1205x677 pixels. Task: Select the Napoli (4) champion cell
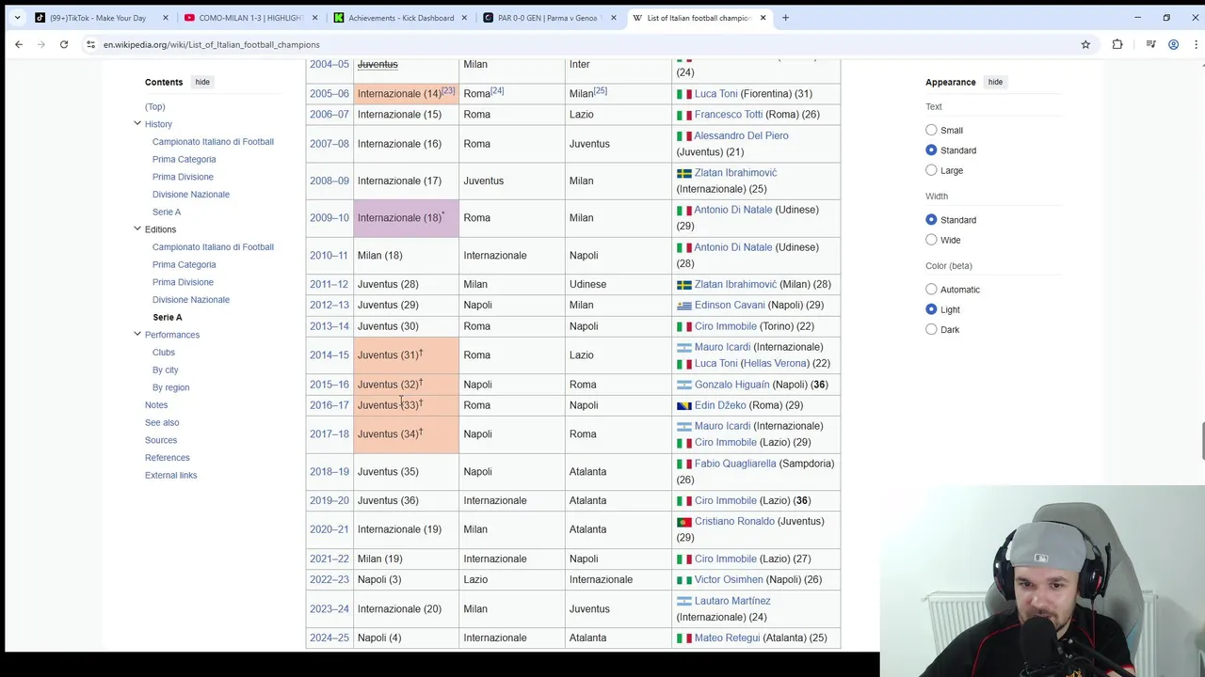click(x=406, y=638)
